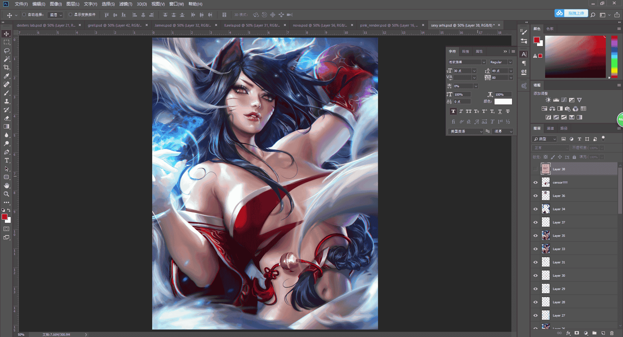
Task: Select the Hand tool
Action: 6,186
